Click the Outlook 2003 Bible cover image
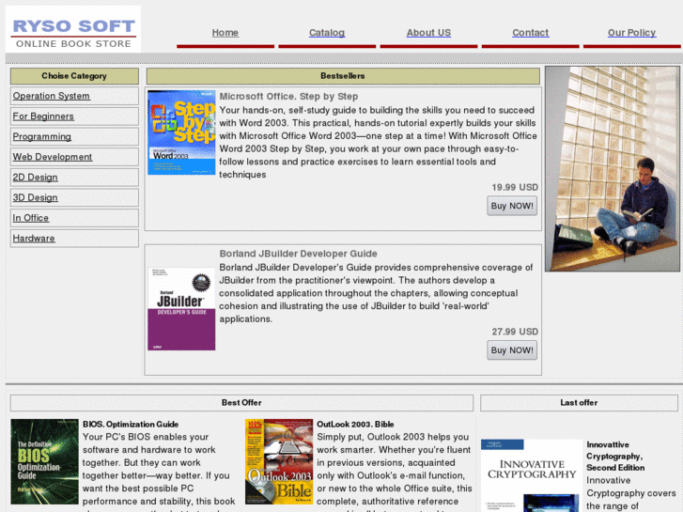This screenshot has height=512, width=683. click(279, 462)
